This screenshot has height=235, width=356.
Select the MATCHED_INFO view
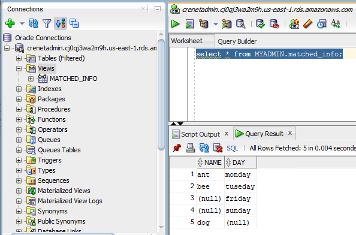coord(73,79)
